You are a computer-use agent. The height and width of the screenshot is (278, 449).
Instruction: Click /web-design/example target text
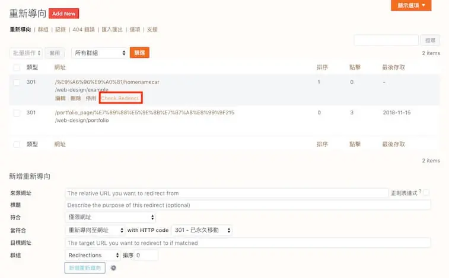pyautogui.click(x=82, y=90)
